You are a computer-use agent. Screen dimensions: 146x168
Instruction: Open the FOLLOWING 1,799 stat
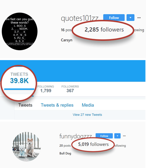[x=46, y=89]
